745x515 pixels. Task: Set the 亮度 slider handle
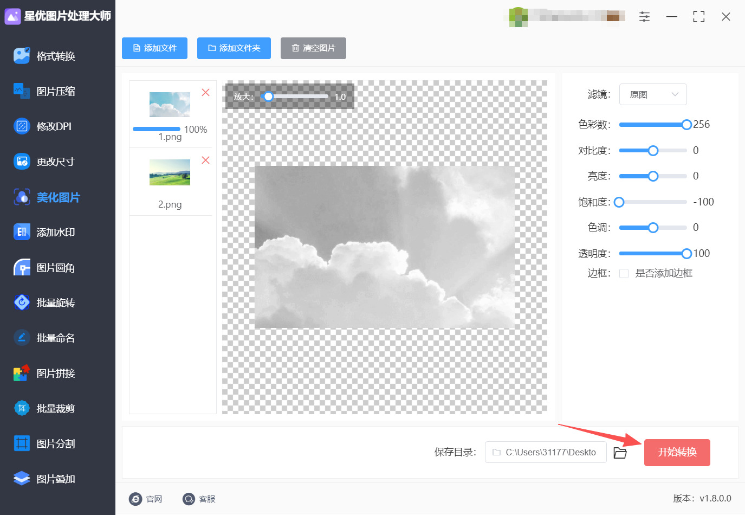click(x=653, y=176)
